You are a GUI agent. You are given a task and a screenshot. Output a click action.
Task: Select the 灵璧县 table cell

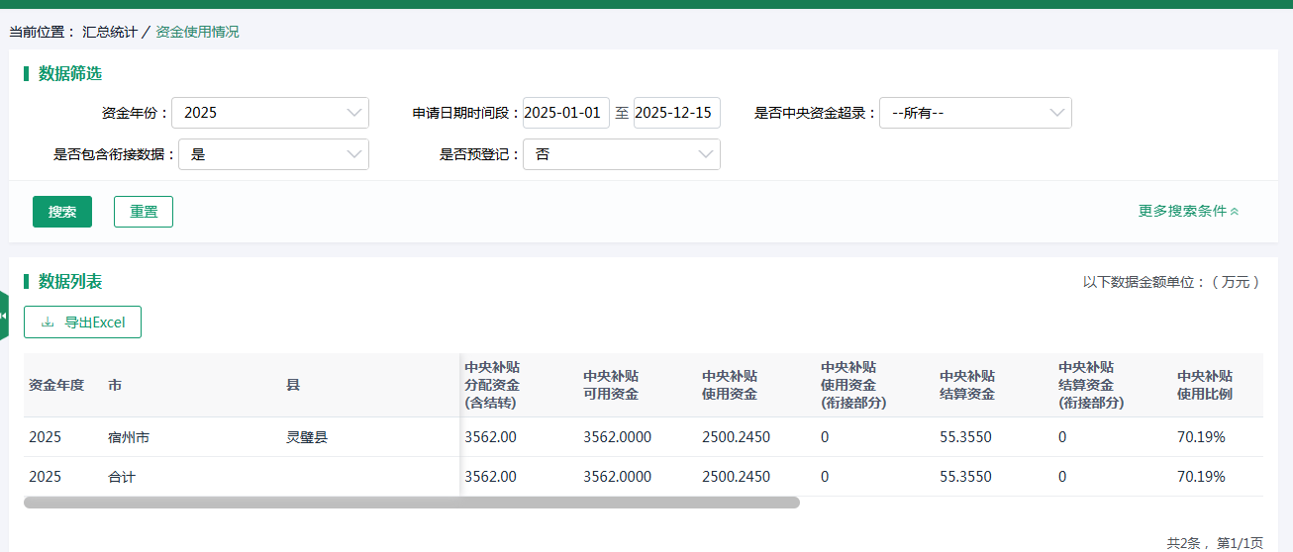pos(307,436)
